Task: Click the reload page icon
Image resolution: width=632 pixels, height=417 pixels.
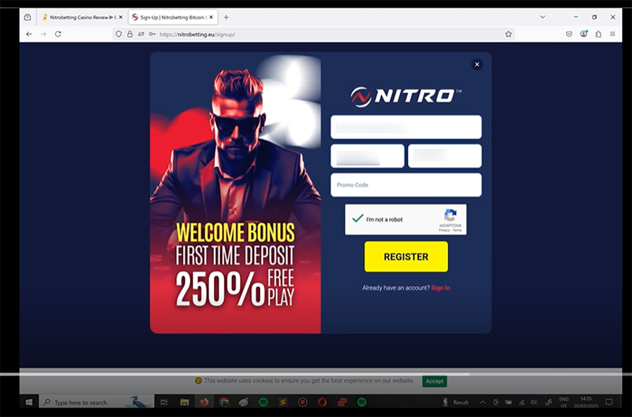Action: tap(58, 34)
